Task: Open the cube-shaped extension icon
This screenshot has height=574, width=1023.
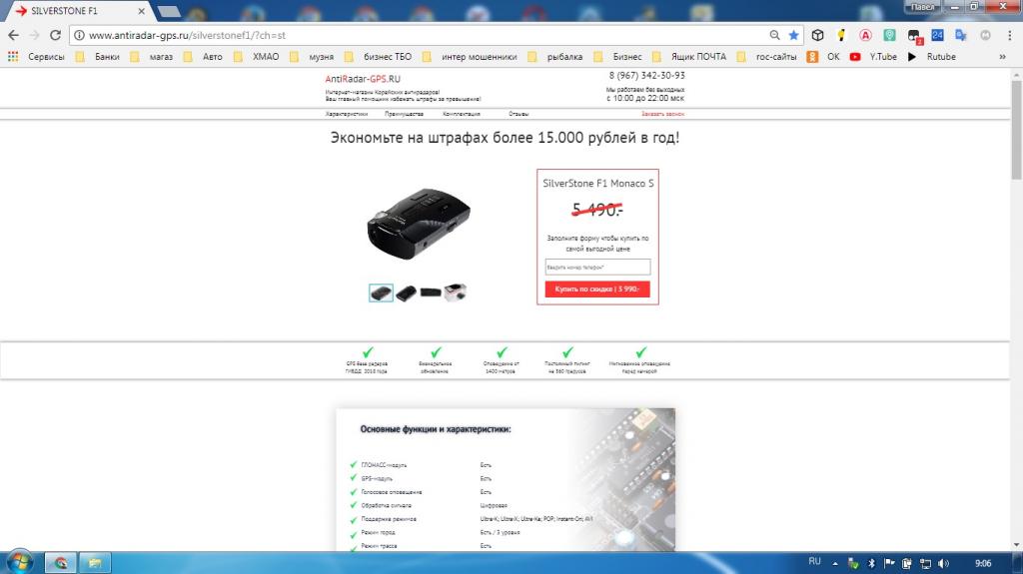Action: click(817, 35)
